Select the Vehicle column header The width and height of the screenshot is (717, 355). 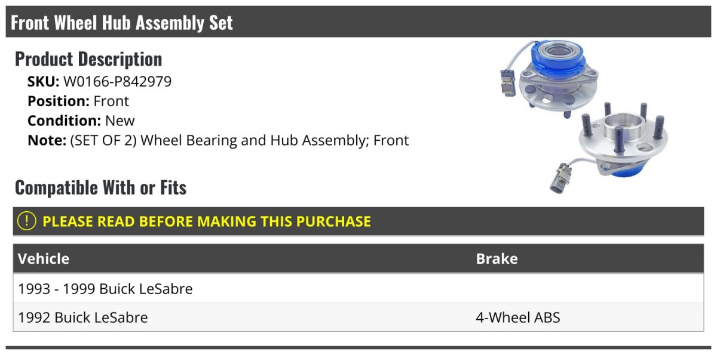pos(44,258)
